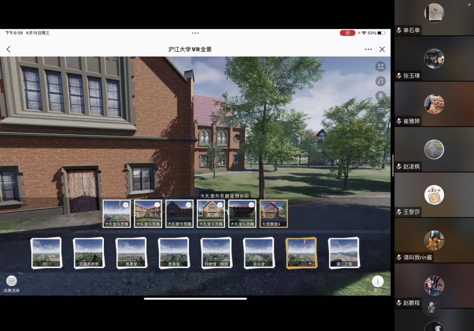Click the 6月15日周三 date in the status bar
This screenshot has height=331, width=474.
coord(38,33)
